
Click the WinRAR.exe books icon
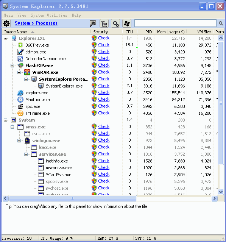27,72
